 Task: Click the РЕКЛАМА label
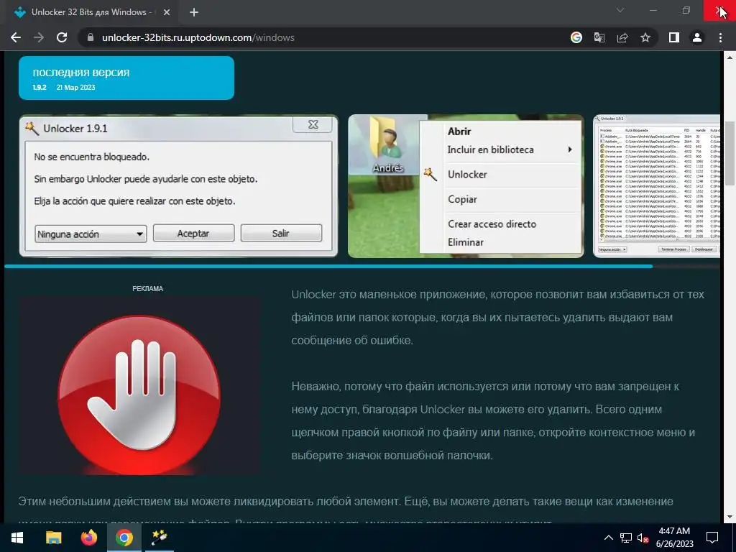point(148,289)
